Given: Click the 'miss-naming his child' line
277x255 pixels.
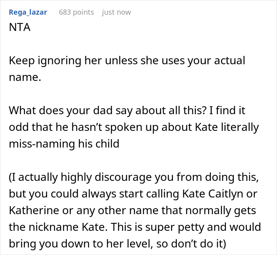Looking at the screenshot, I should pos(64,144).
